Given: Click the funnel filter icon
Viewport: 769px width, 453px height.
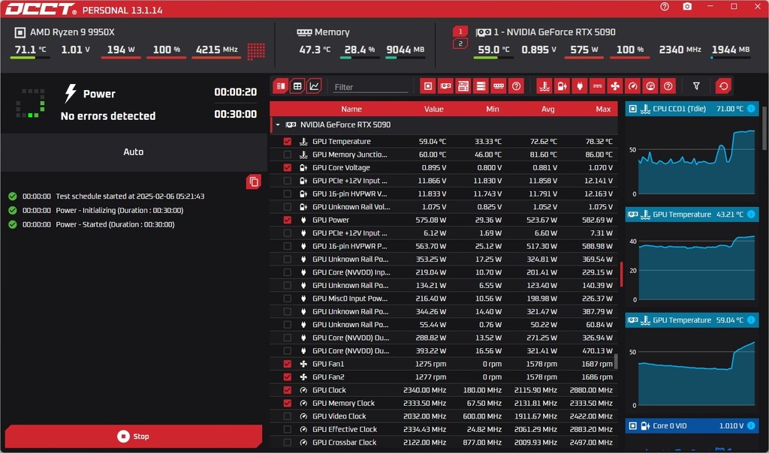Looking at the screenshot, I should tap(696, 86).
